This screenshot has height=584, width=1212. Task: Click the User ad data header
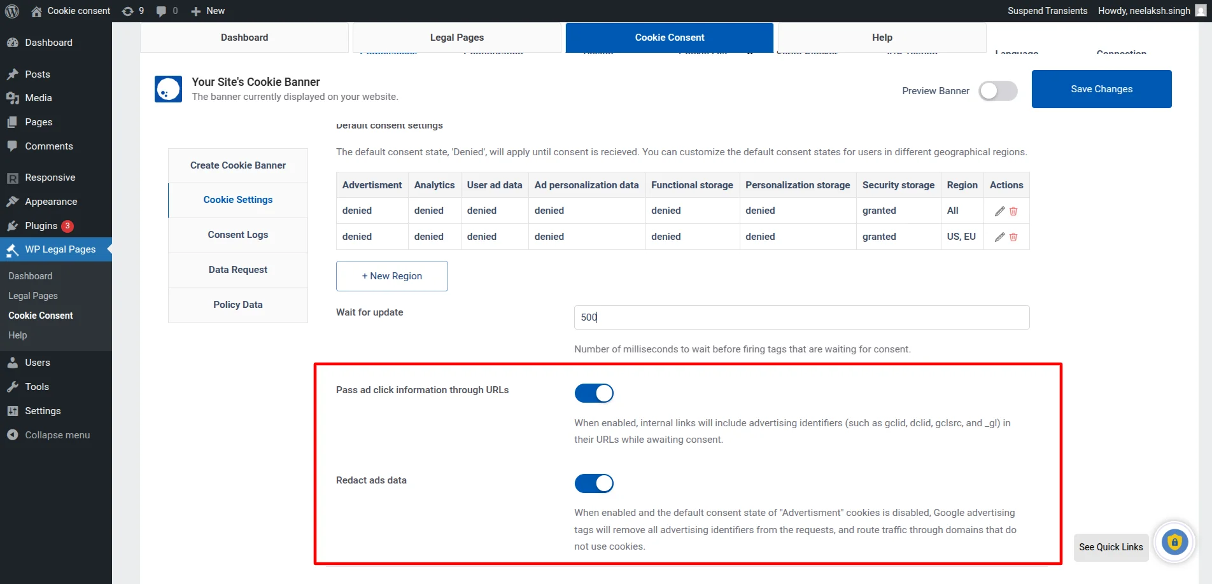pyautogui.click(x=495, y=185)
